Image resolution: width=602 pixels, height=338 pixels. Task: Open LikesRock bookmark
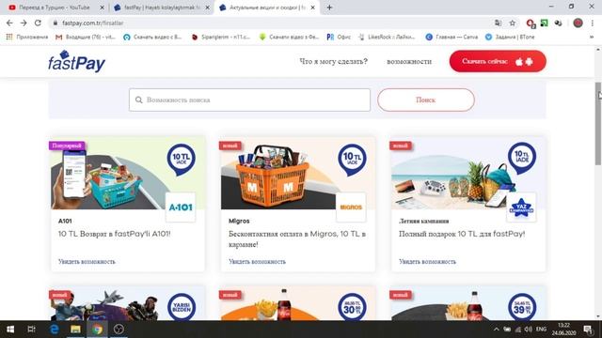387,37
